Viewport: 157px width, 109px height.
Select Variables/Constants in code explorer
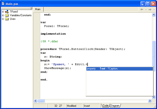tap(21, 15)
